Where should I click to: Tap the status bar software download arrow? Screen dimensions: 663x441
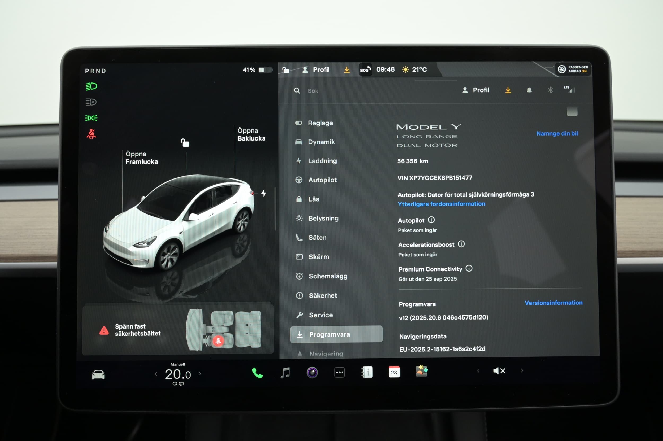pyautogui.click(x=347, y=69)
